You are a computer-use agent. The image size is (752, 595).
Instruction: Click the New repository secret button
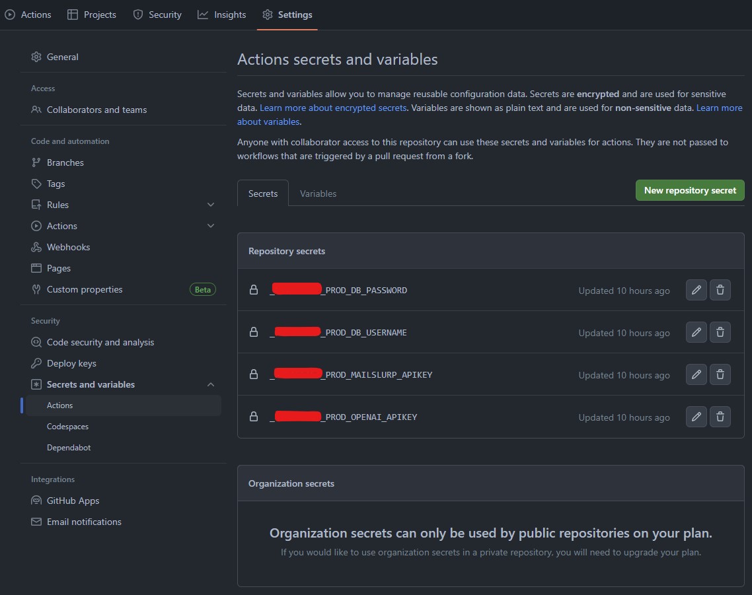(x=689, y=190)
